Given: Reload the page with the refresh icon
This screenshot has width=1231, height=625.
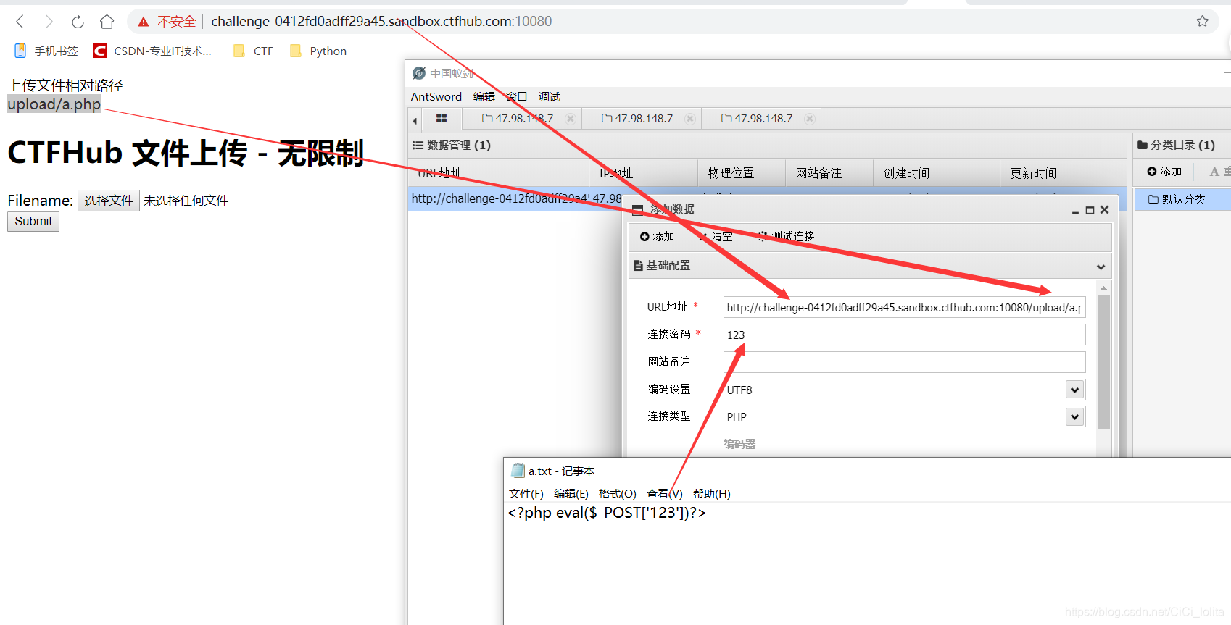Looking at the screenshot, I should click(x=78, y=22).
